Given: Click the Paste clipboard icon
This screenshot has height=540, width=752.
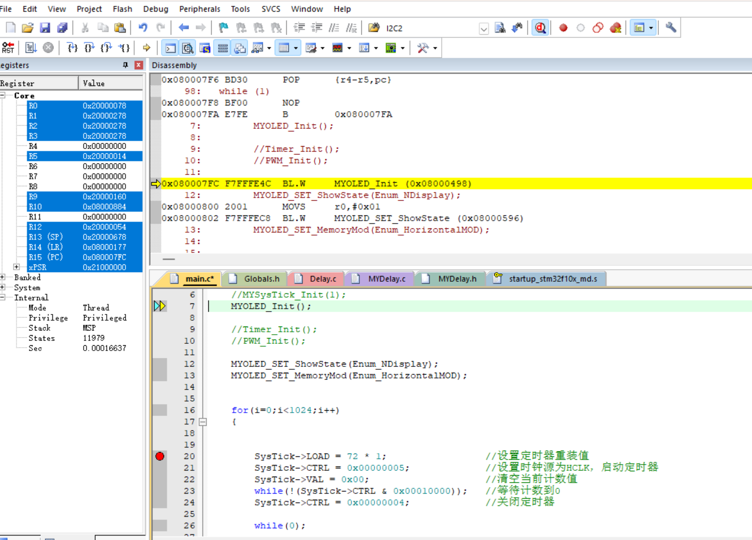Looking at the screenshot, I should (120, 28).
